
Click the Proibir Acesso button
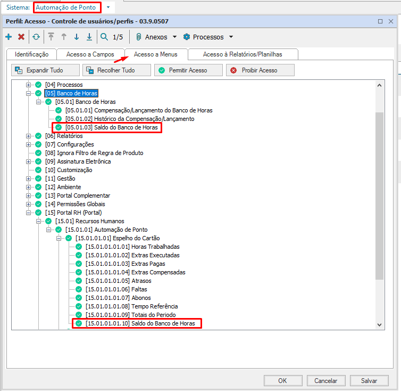pyautogui.click(x=260, y=70)
